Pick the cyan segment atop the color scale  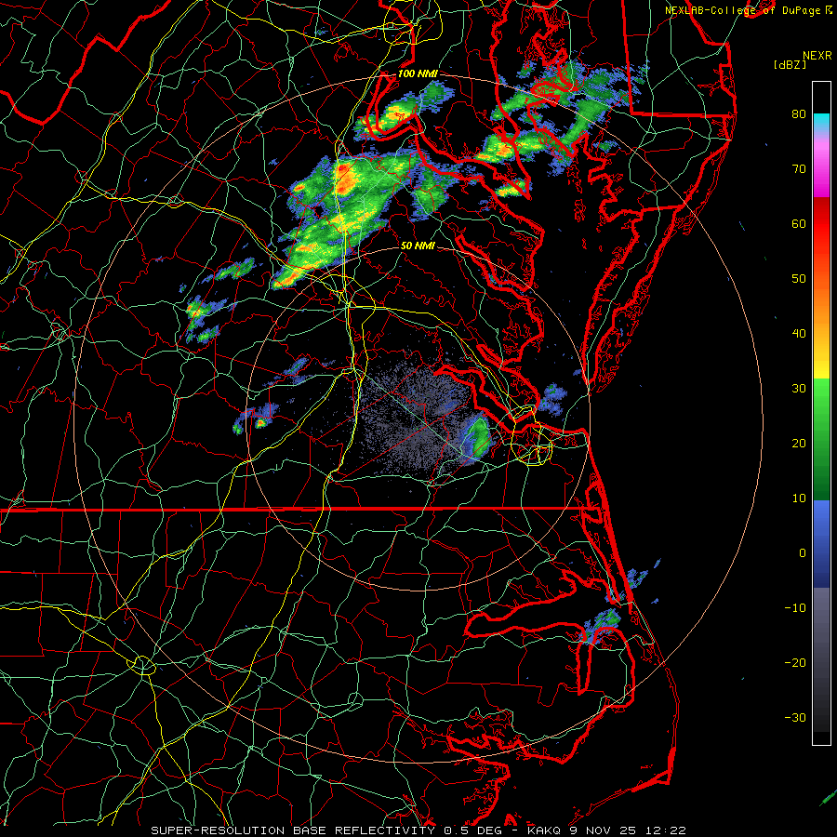[x=821, y=121]
